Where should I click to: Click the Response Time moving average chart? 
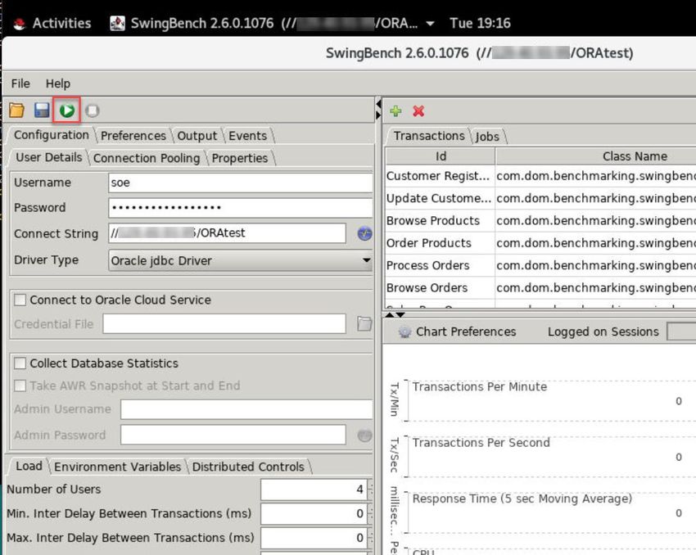click(551, 512)
